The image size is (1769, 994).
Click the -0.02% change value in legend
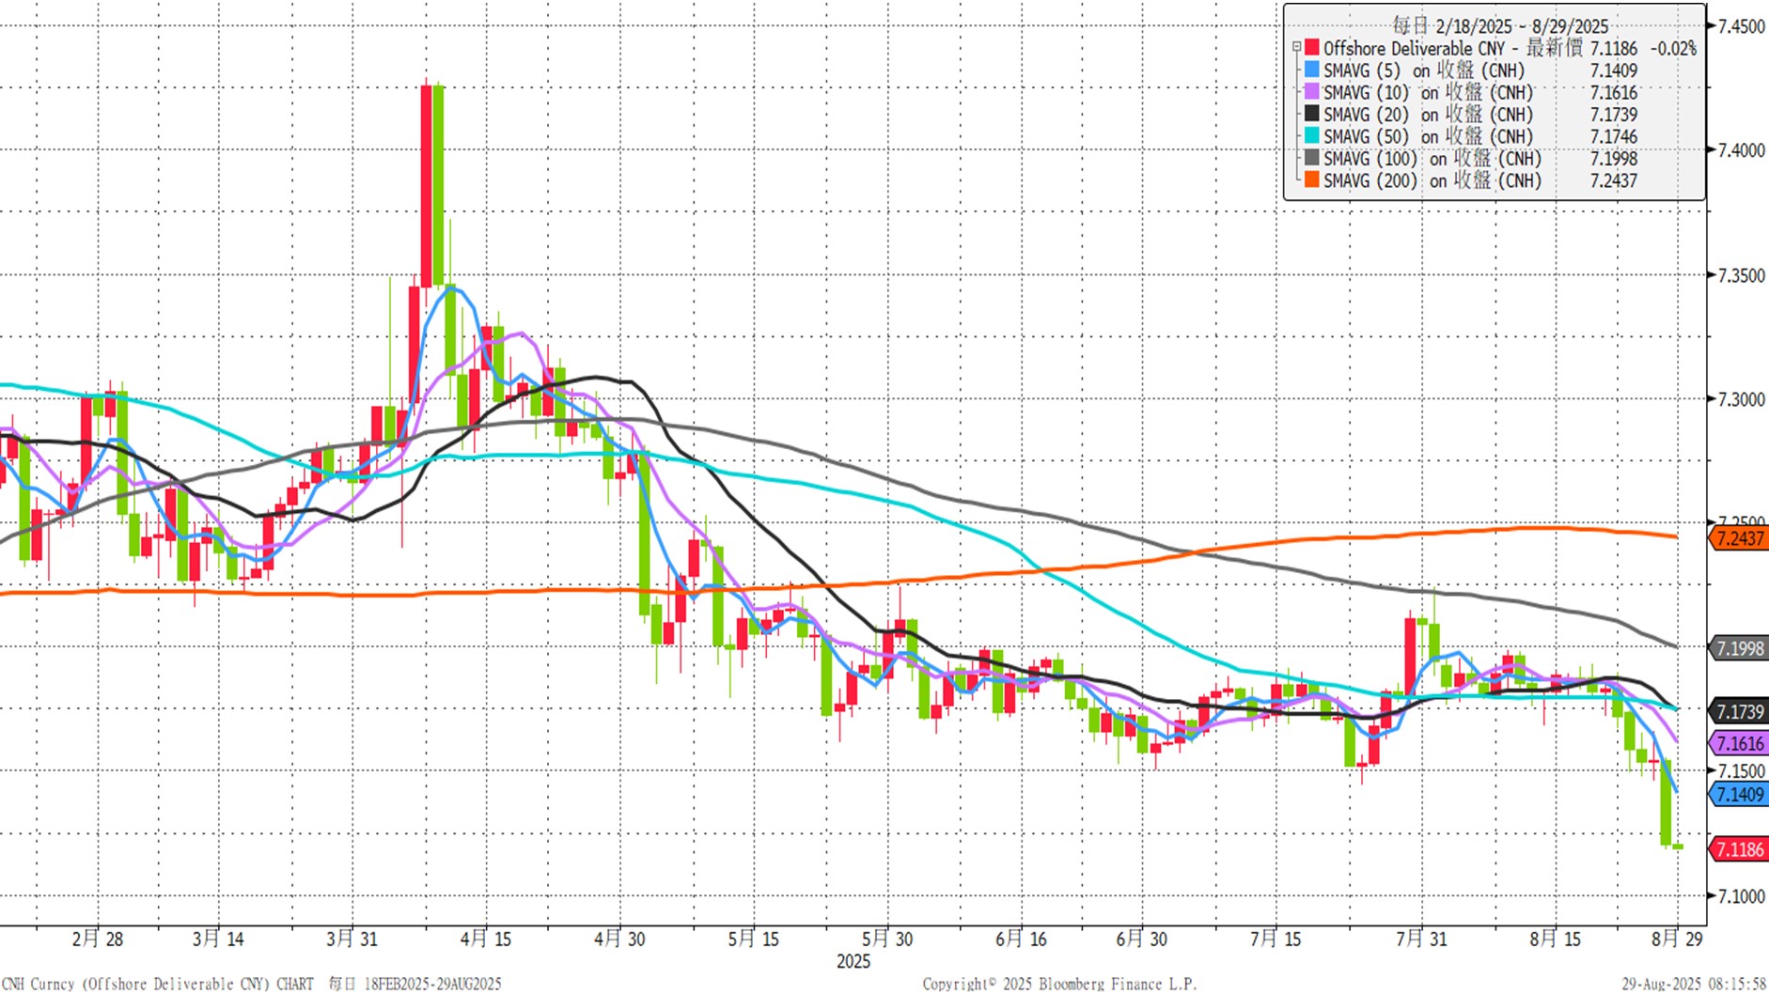[x=1673, y=48]
